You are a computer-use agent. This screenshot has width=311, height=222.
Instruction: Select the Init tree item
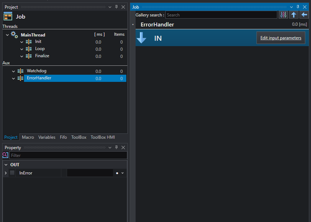[38, 41]
